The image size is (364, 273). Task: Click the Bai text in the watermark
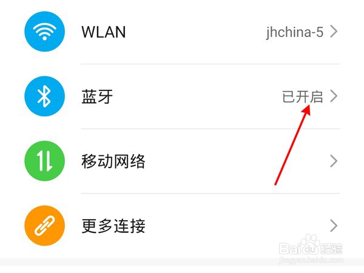point(289,248)
